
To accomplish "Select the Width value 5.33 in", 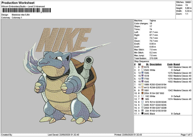I will click(x=188, y=11).
